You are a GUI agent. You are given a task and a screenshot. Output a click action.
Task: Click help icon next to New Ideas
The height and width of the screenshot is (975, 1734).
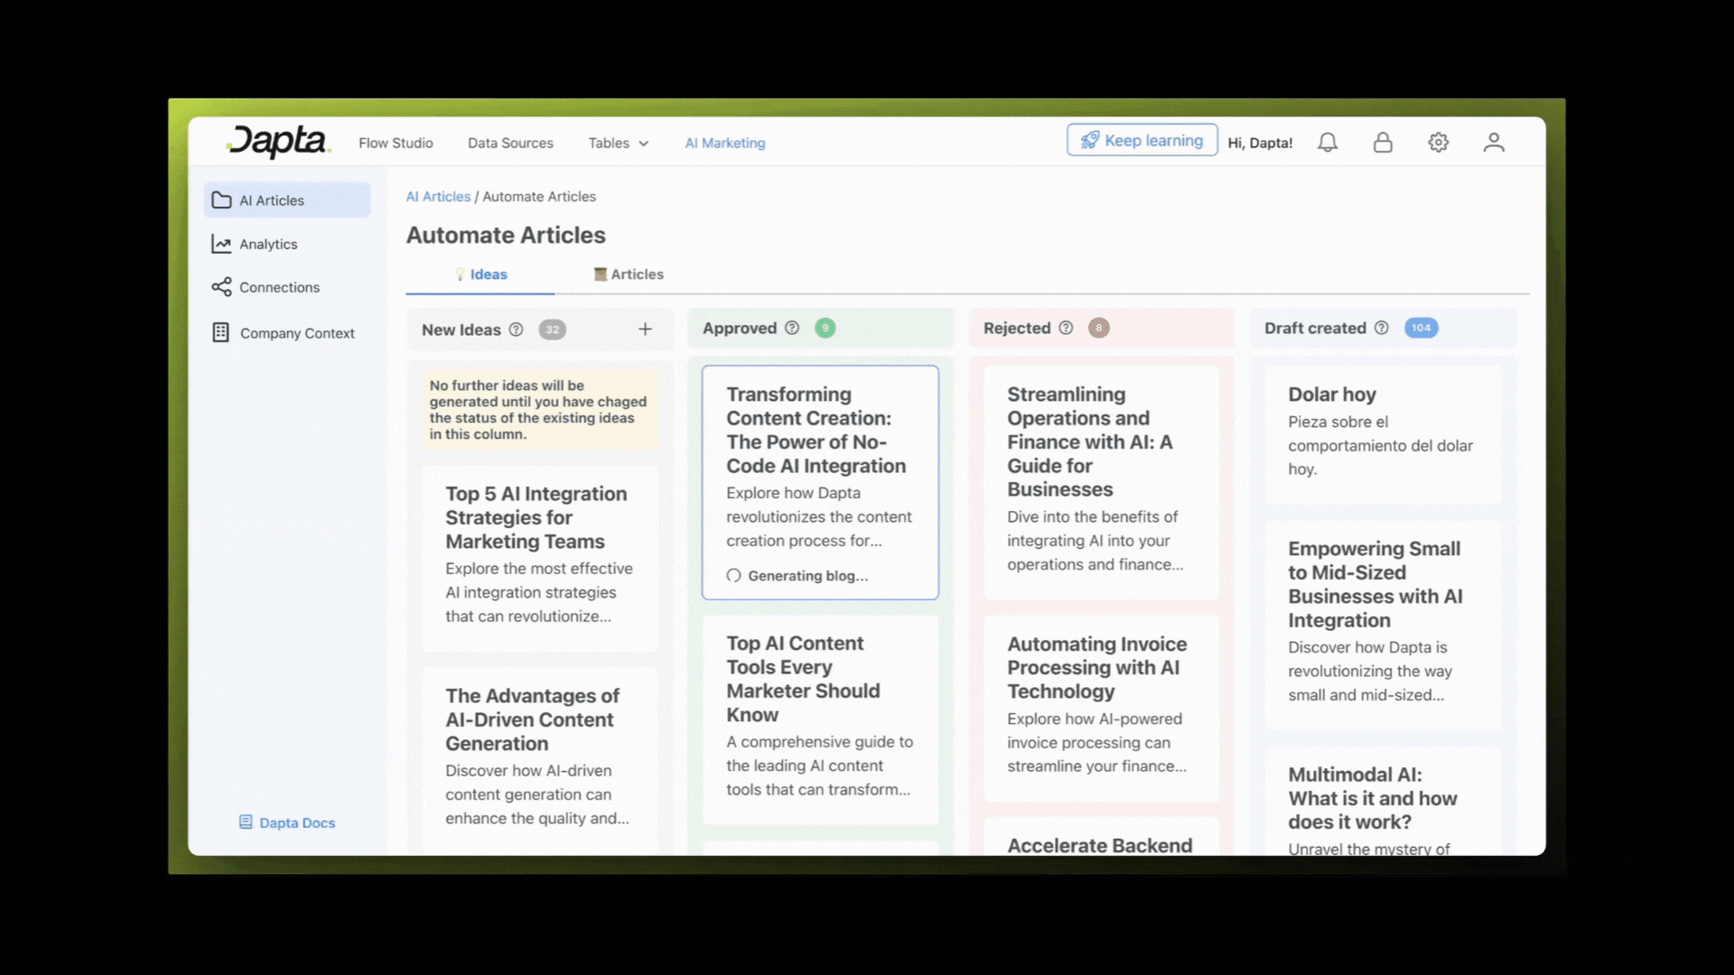pyautogui.click(x=516, y=330)
